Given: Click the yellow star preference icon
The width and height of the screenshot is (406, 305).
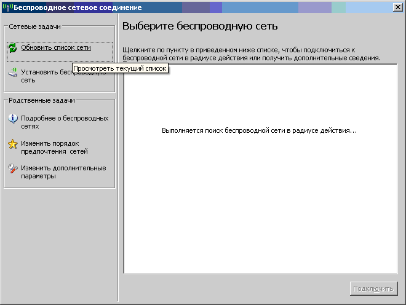Looking at the screenshot, I should pyautogui.click(x=13, y=144).
